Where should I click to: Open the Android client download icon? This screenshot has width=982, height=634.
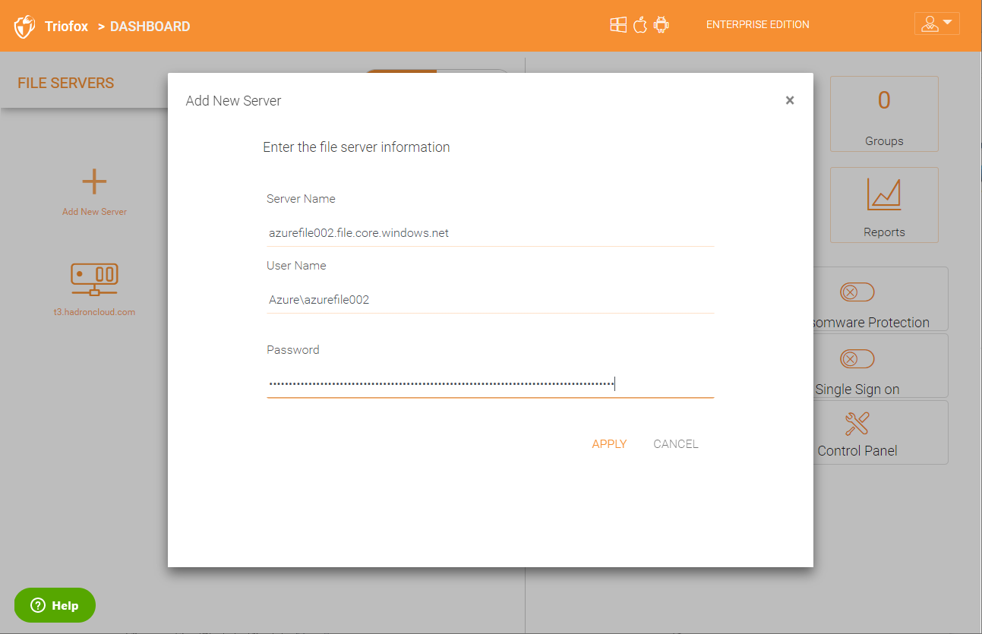tap(662, 25)
